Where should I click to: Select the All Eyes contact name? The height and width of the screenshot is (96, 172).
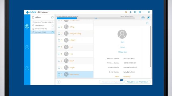pos(72,67)
